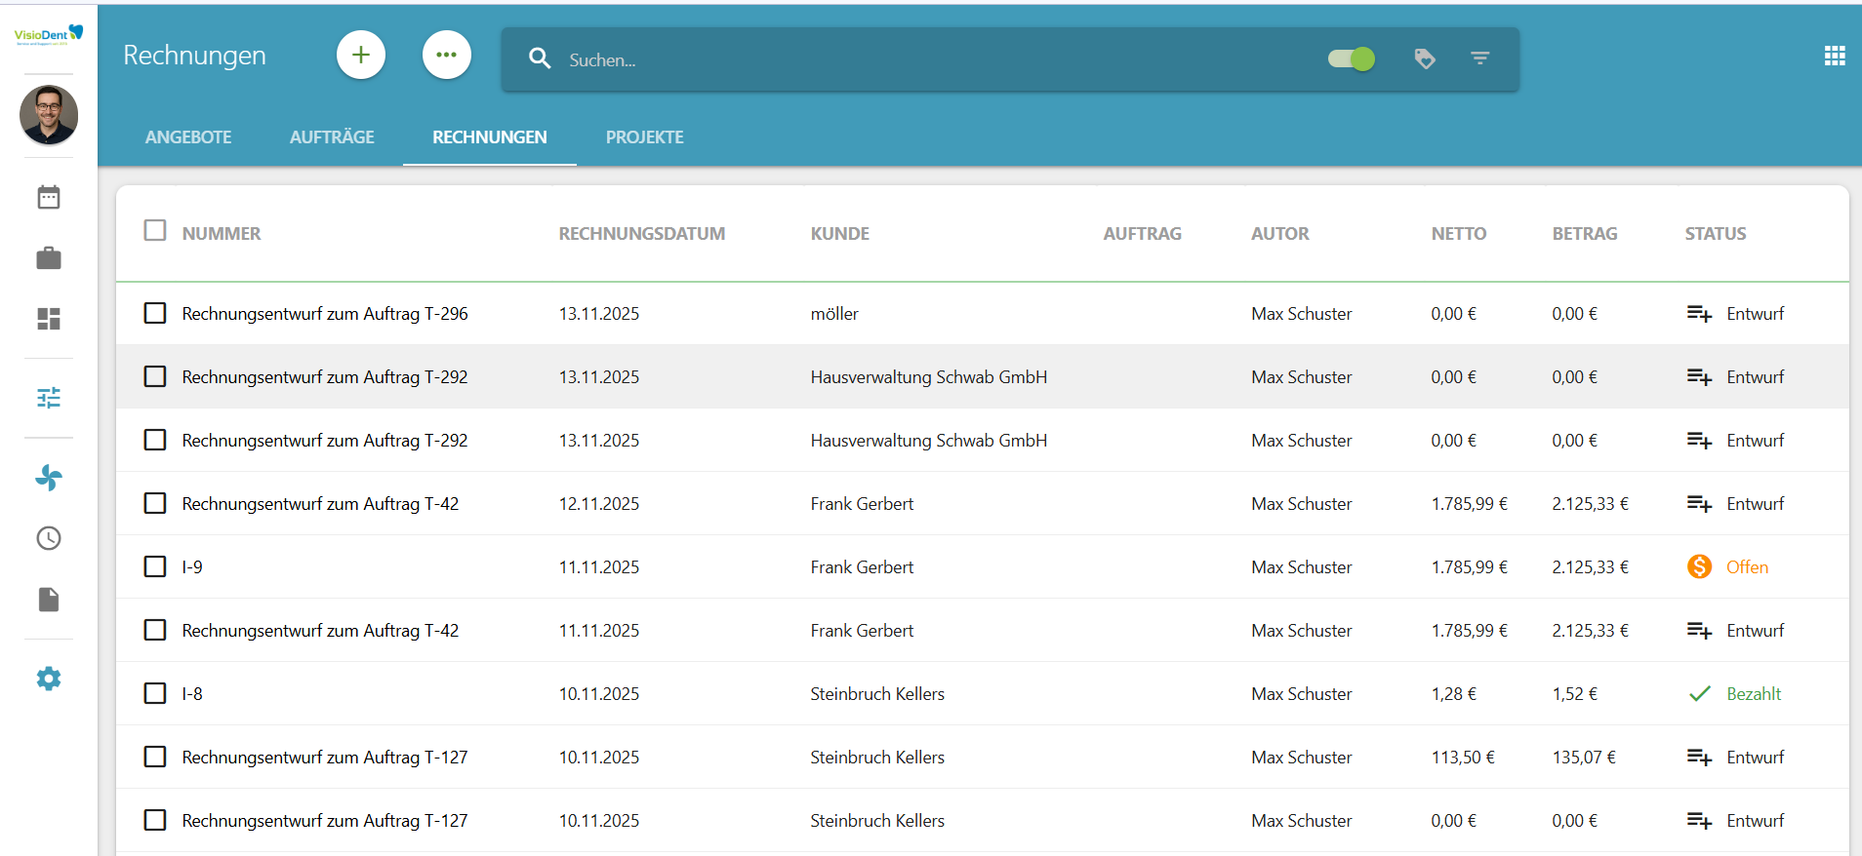Image resolution: width=1862 pixels, height=856 pixels.
Task: Open the calendar icon in sidebar
Action: click(49, 198)
